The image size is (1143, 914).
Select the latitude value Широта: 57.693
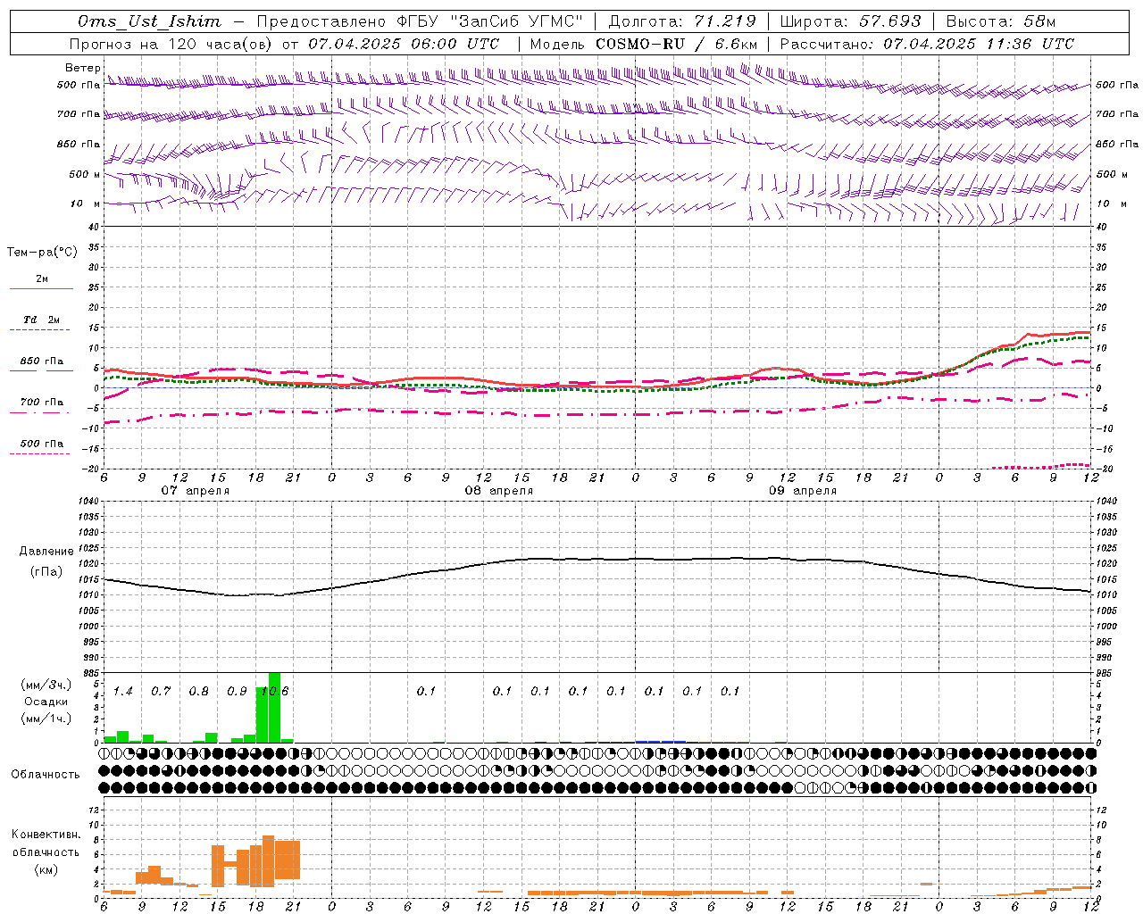[850, 21]
